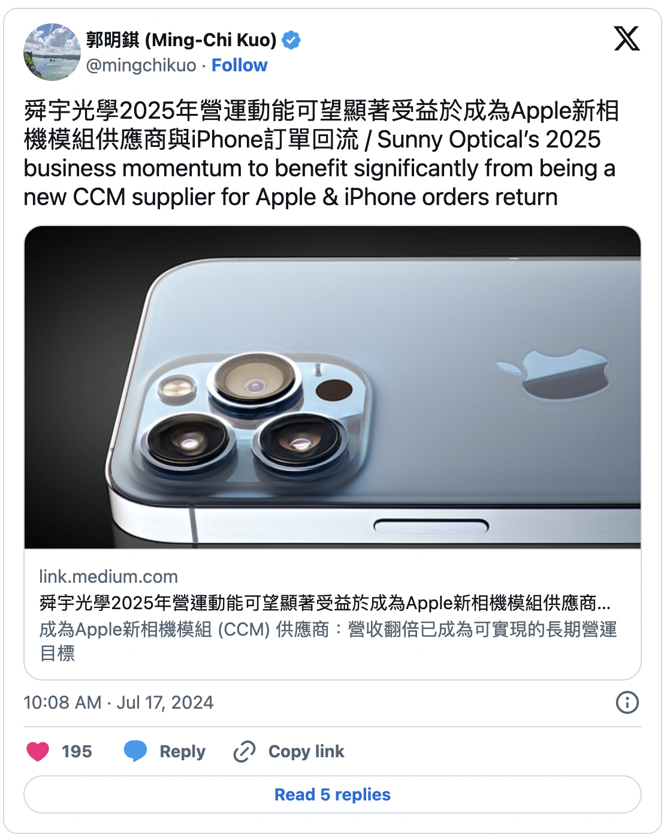
Task: Open the link.medium.com domain link
Action: tap(108, 577)
